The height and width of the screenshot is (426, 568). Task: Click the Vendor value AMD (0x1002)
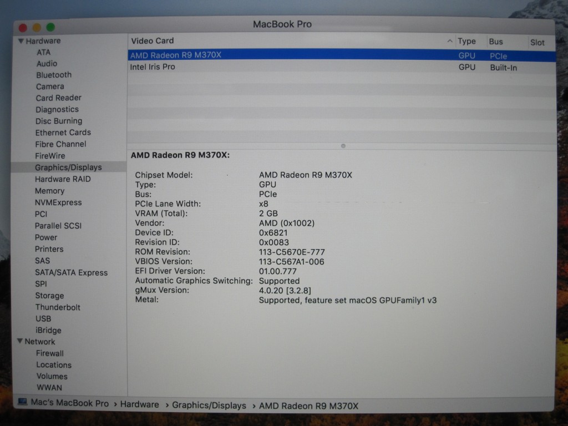tap(287, 223)
